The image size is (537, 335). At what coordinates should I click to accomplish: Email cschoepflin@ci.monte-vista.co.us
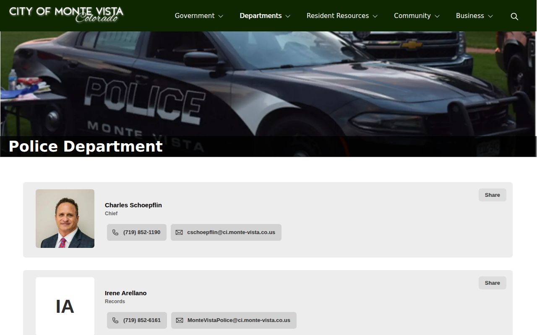226,232
